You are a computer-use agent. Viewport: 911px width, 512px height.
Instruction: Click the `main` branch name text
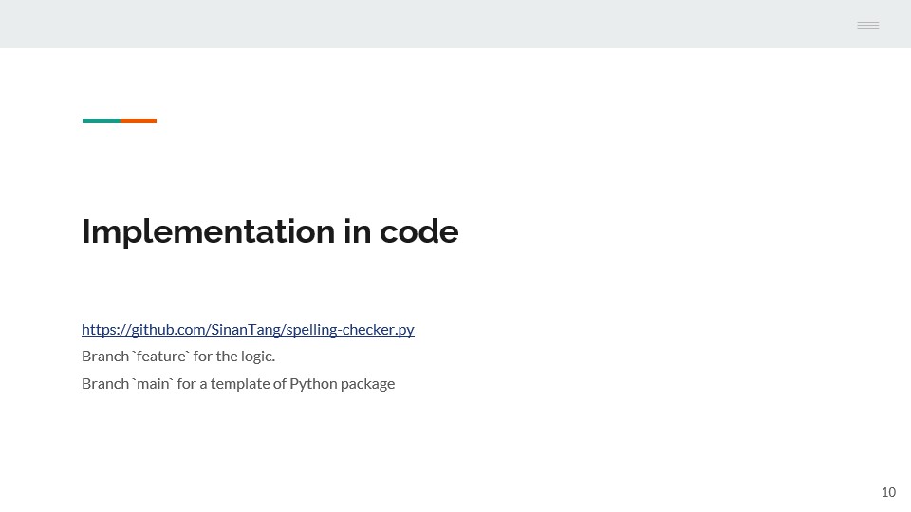[x=154, y=384]
